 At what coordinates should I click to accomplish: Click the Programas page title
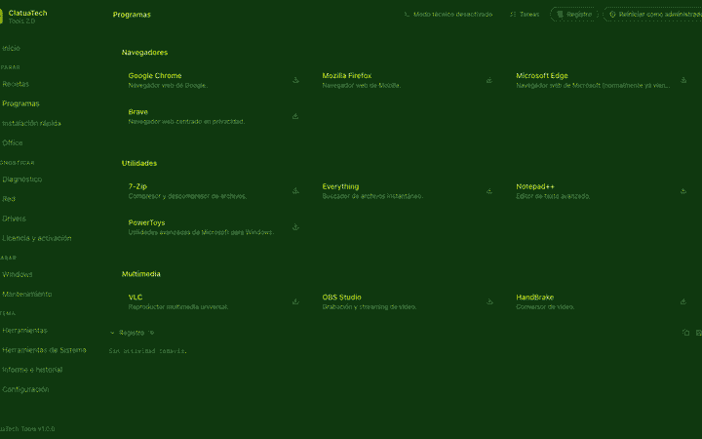(132, 15)
